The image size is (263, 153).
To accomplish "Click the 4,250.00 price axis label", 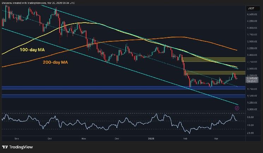I will click(x=252, y=21).
